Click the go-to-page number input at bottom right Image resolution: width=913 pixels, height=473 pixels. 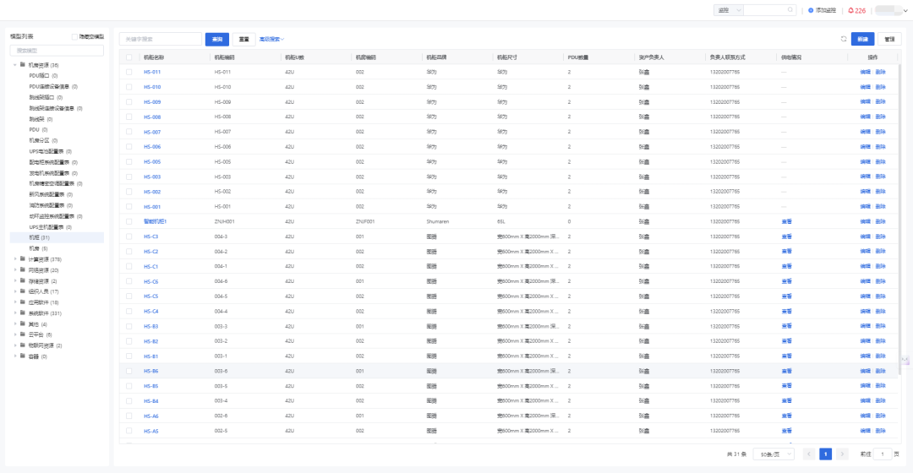point(882,454)
